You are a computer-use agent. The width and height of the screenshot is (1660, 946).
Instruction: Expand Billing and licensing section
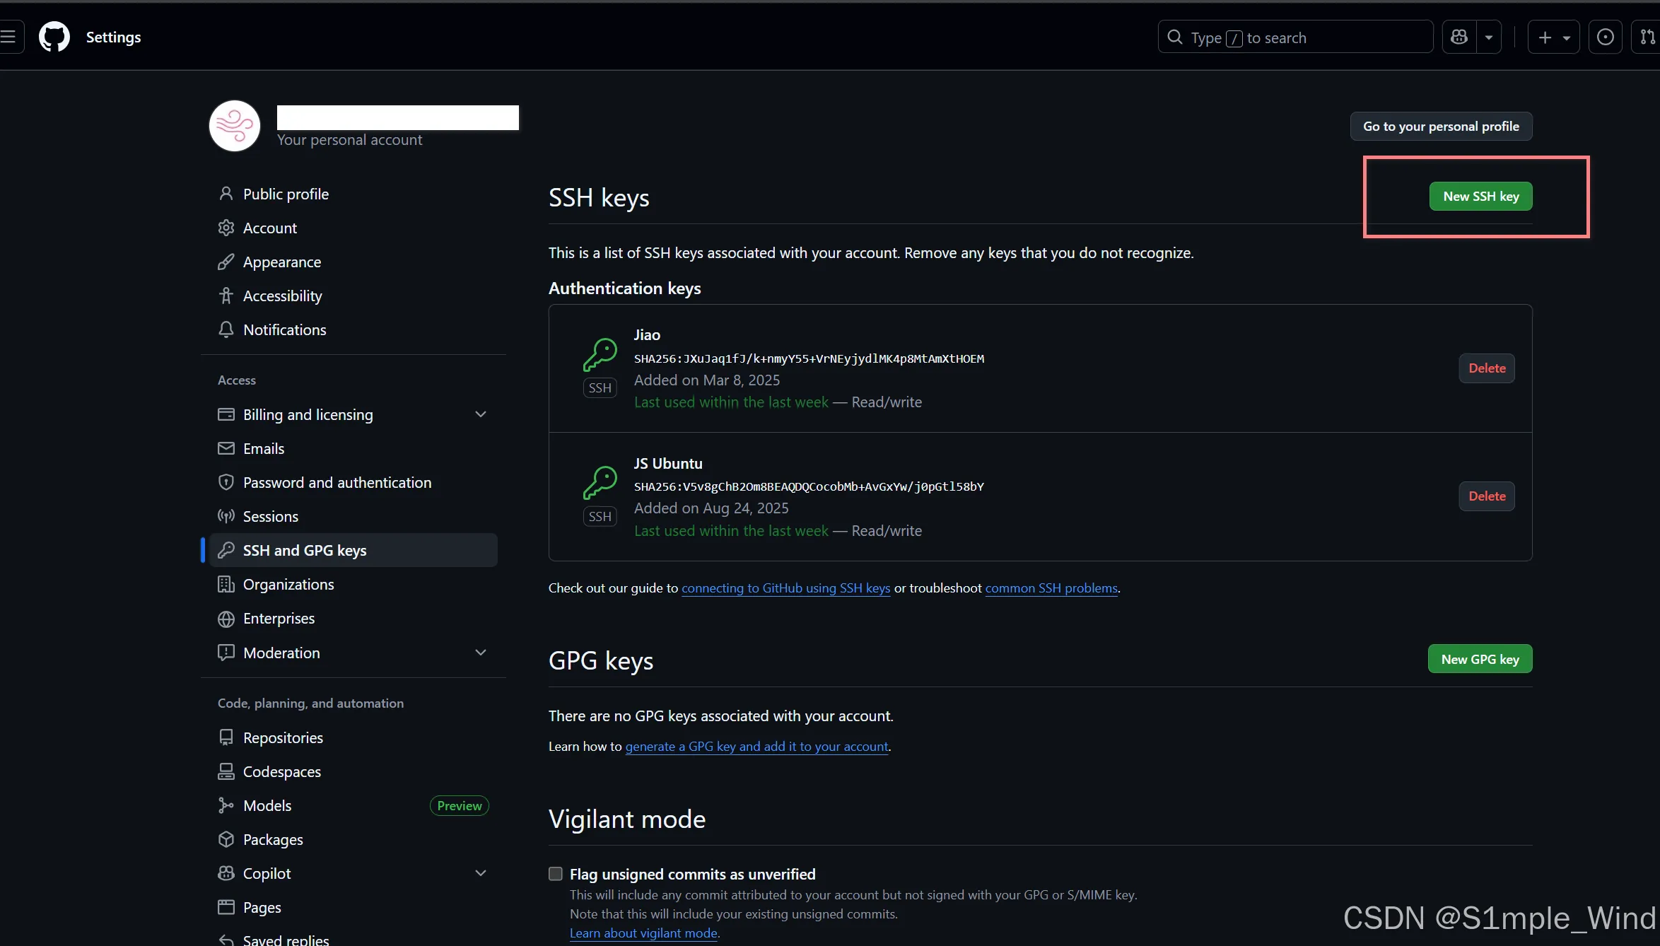coord(353,414)
